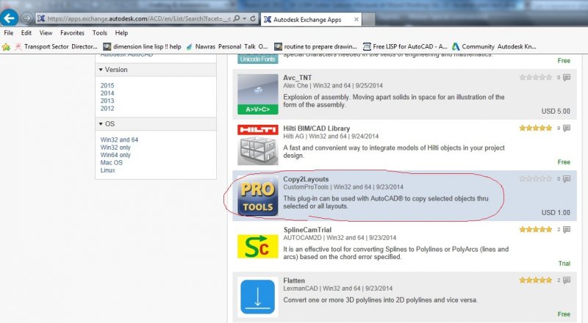Screen dimensions: 588x323
Task: Click the Copy2Layouts comments icon
Action: pyautogui.click(x=567, y=178)
